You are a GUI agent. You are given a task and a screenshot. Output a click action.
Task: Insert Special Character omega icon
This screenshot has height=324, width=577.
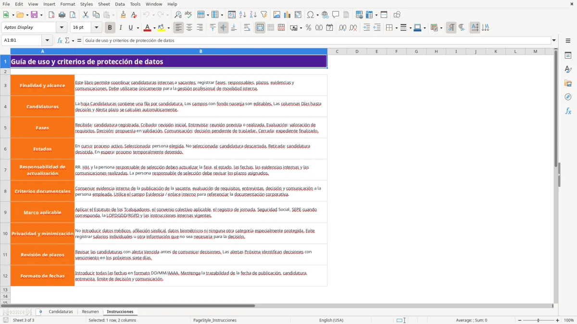pos(310,15)
